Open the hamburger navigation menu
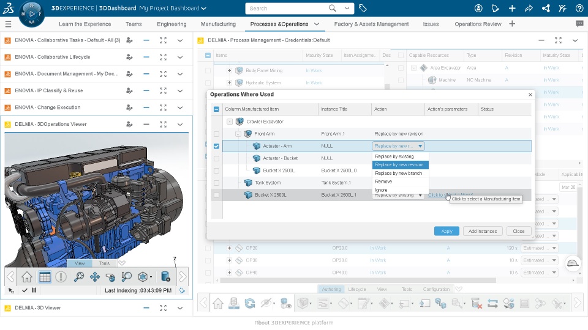 point(8,24)
